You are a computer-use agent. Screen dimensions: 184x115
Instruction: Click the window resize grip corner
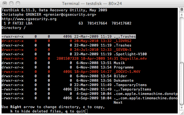[x=182, y=113]
